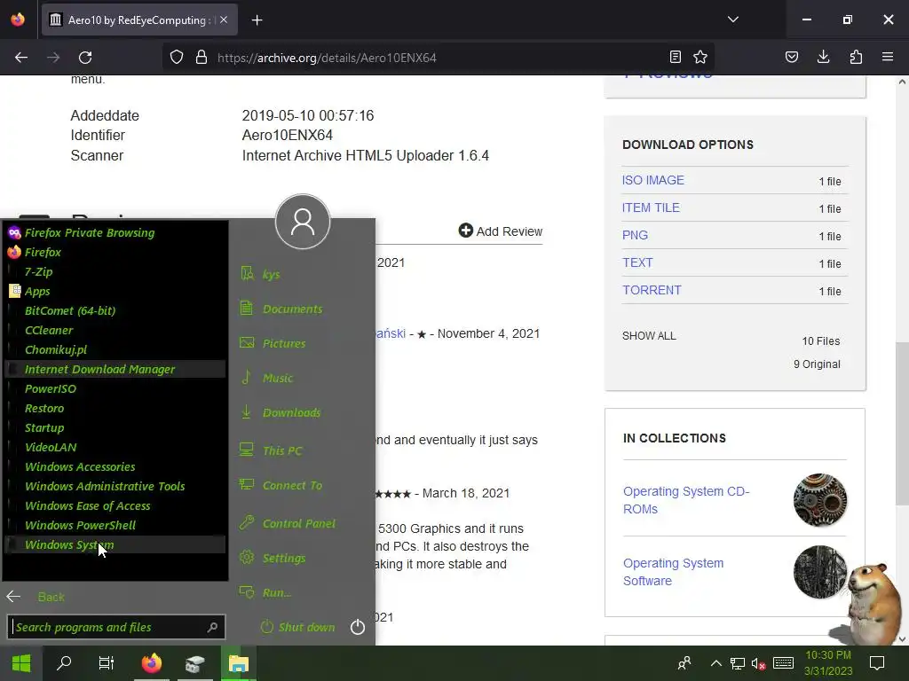
Task: Expand the Windows Accessories folder
Action: [x=115, y=466]
